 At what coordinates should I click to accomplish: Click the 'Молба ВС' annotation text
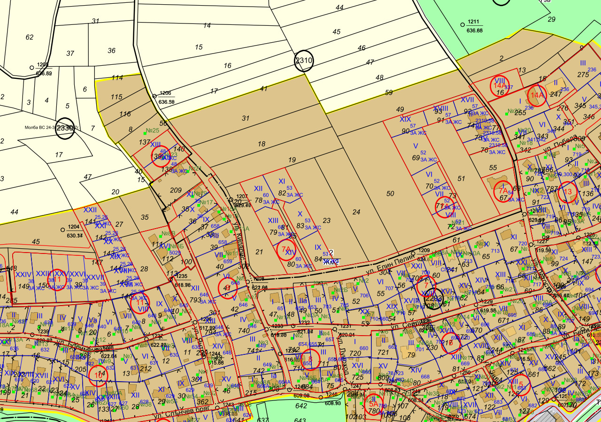tap(39, 127)
